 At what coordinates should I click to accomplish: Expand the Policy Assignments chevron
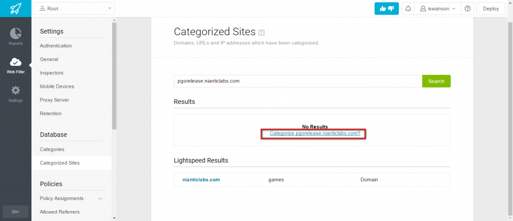tap(100, 199)
